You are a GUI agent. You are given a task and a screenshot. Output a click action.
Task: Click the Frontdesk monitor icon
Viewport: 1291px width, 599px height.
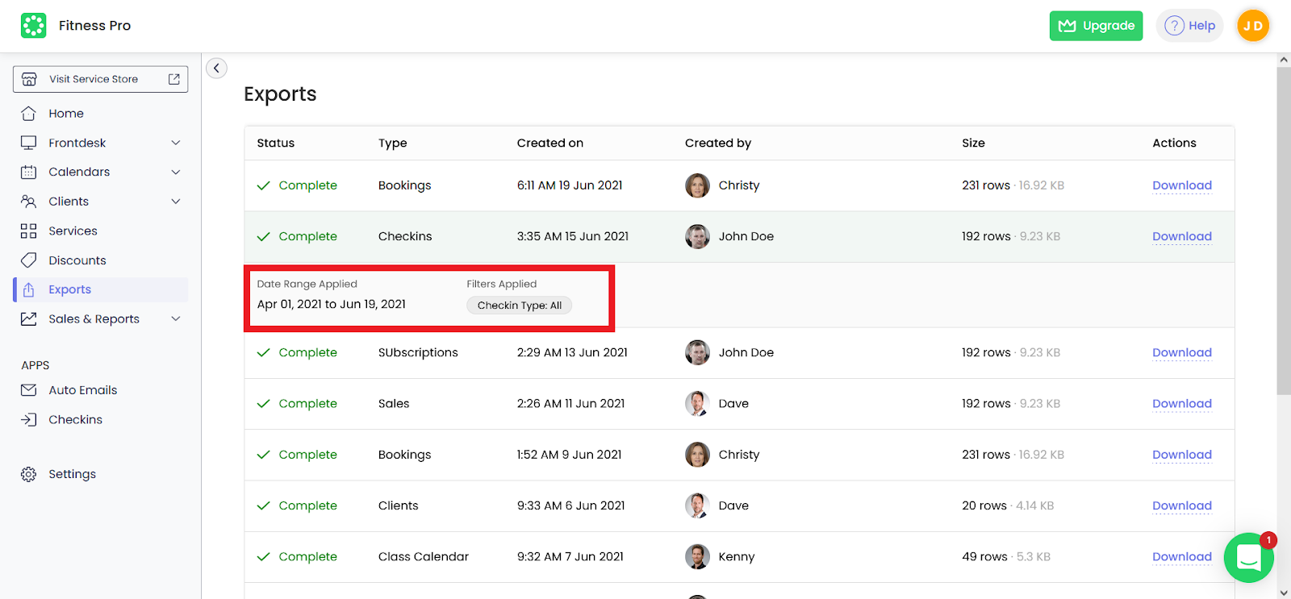29,143
